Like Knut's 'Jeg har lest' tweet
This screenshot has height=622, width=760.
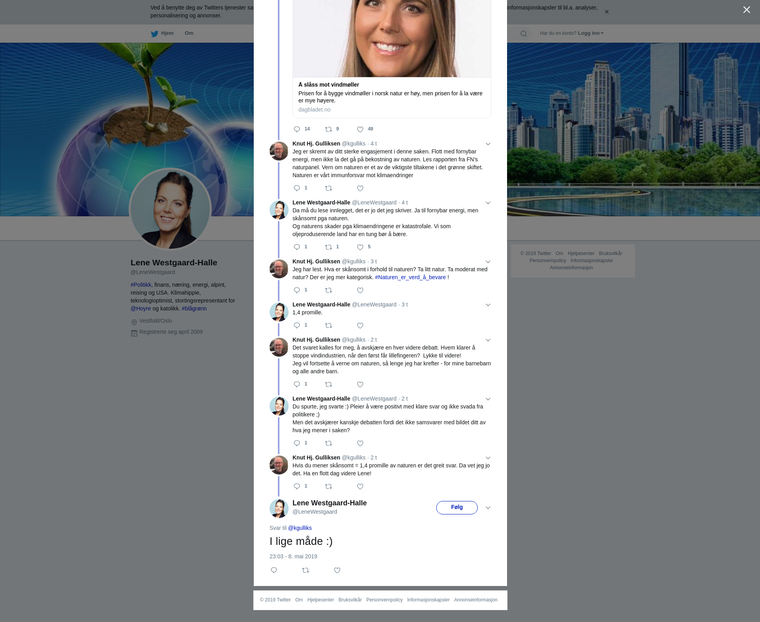click(360, 290)
